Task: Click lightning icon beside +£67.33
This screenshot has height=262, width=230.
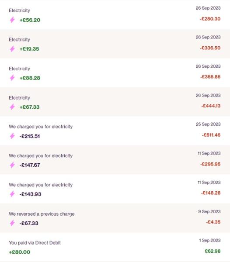Action: coord(12,107)
